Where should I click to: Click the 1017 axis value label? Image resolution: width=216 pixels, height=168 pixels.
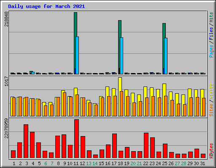pyautogui.click(x=6, y=81)
